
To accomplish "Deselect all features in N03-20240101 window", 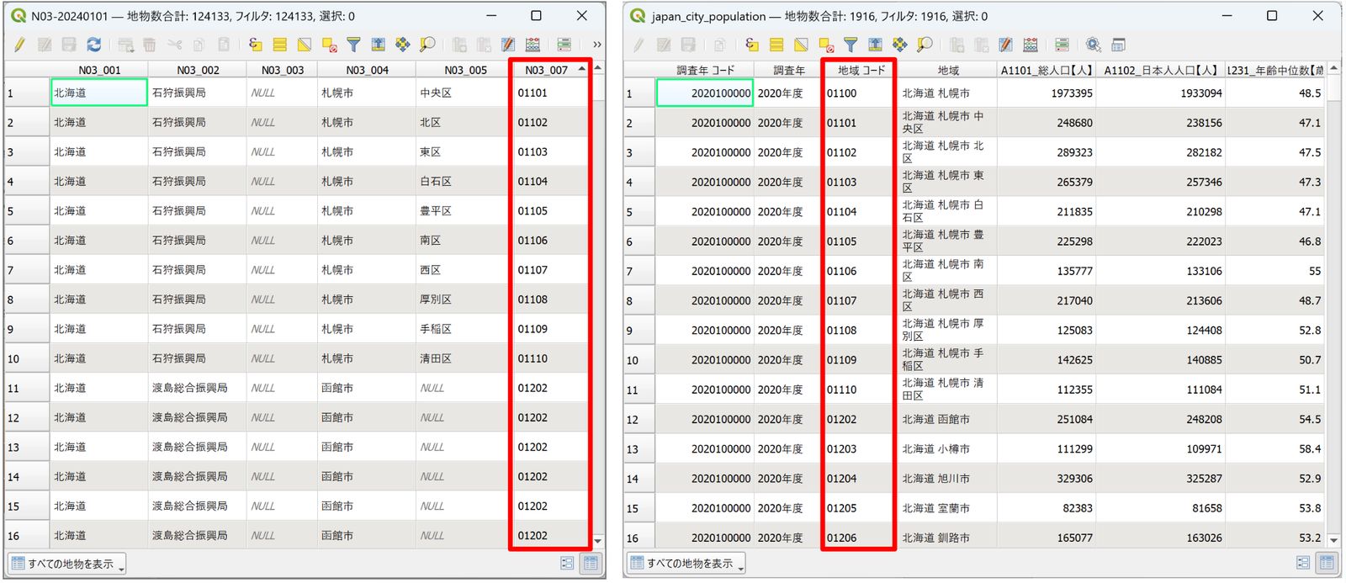I will click(x=329, y=45).
